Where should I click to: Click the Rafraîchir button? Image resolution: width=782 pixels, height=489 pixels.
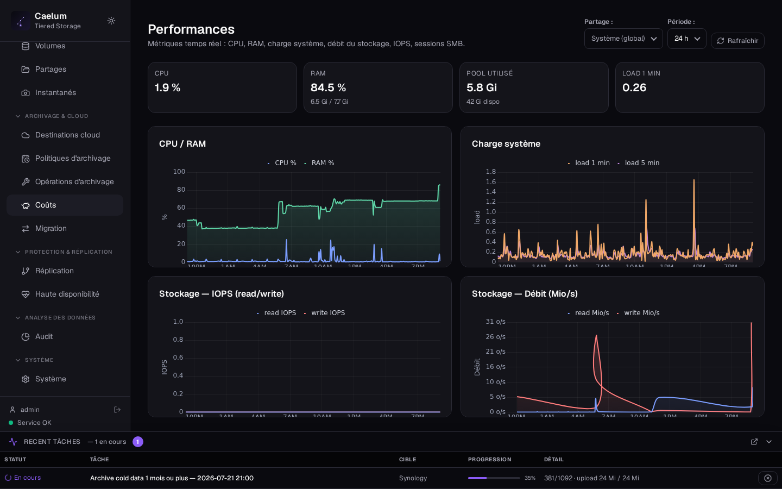pos(737,41)
